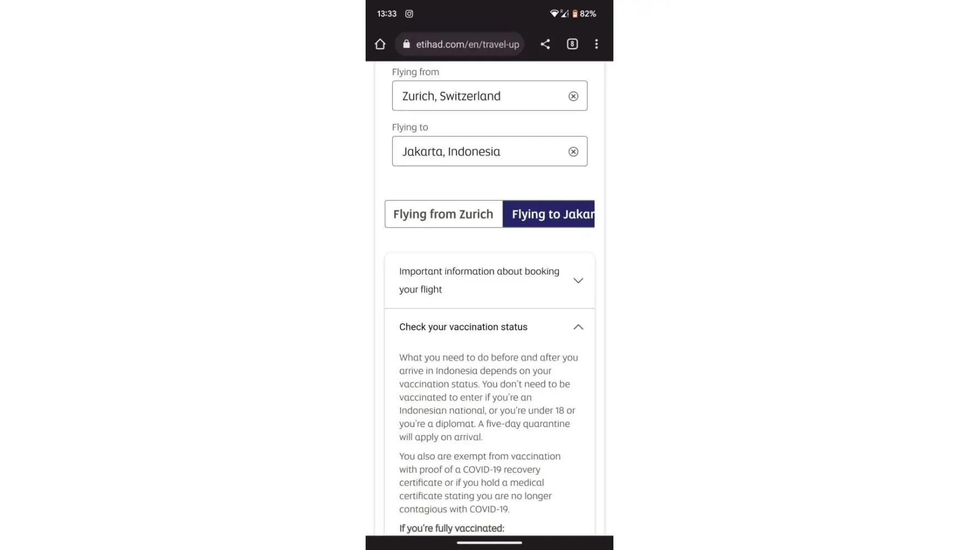Open the browser tab switcher

(x=572, y=44)
